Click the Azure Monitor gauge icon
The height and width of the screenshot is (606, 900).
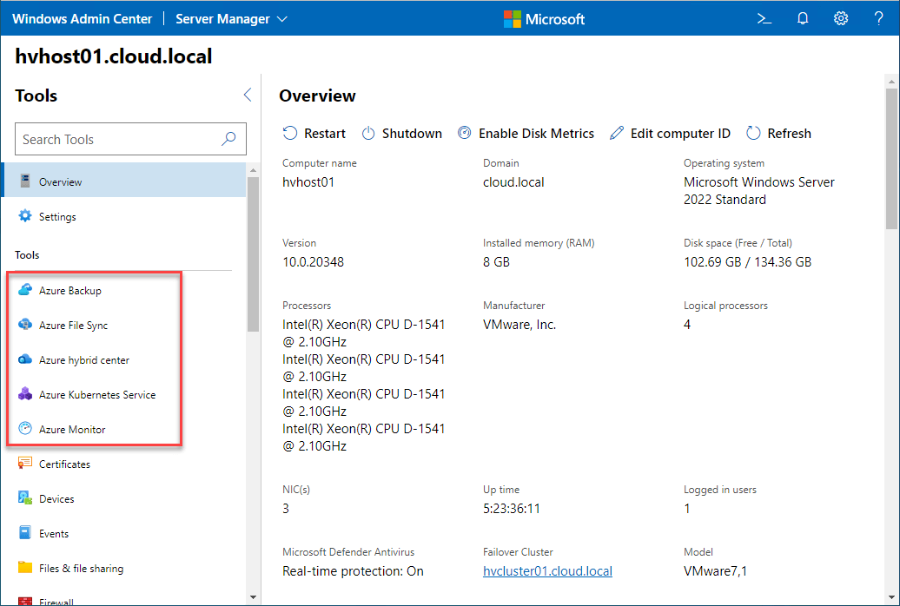click(x=24, y=429)
